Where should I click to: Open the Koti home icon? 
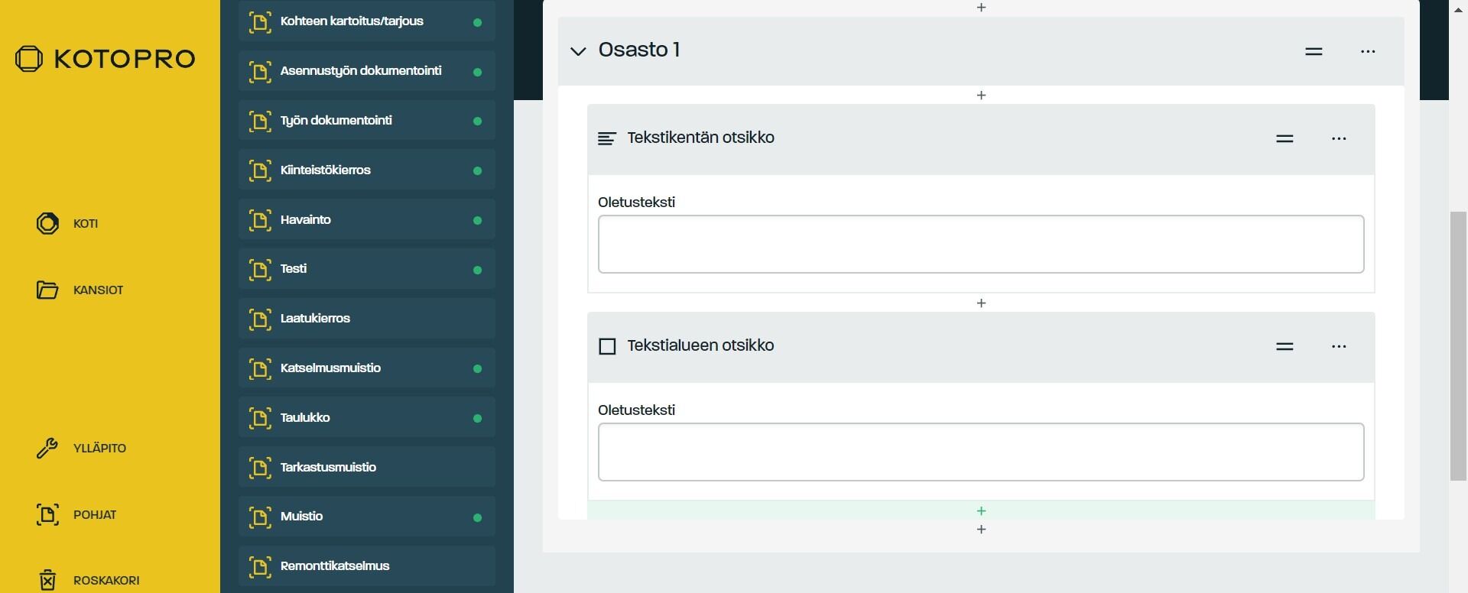coord(47,223)
